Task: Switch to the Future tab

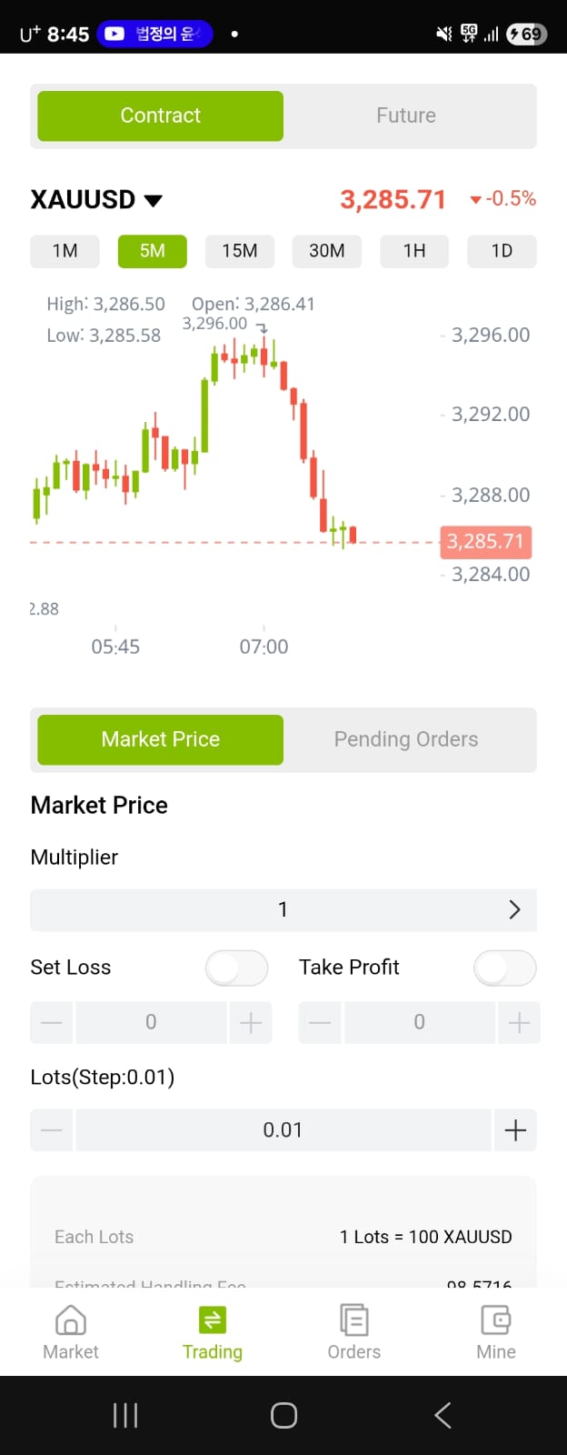Action: [406, 115]
